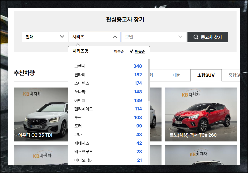Select 맥스크루즈 series from list
This screenshot has height=173, width=248.
108,151
